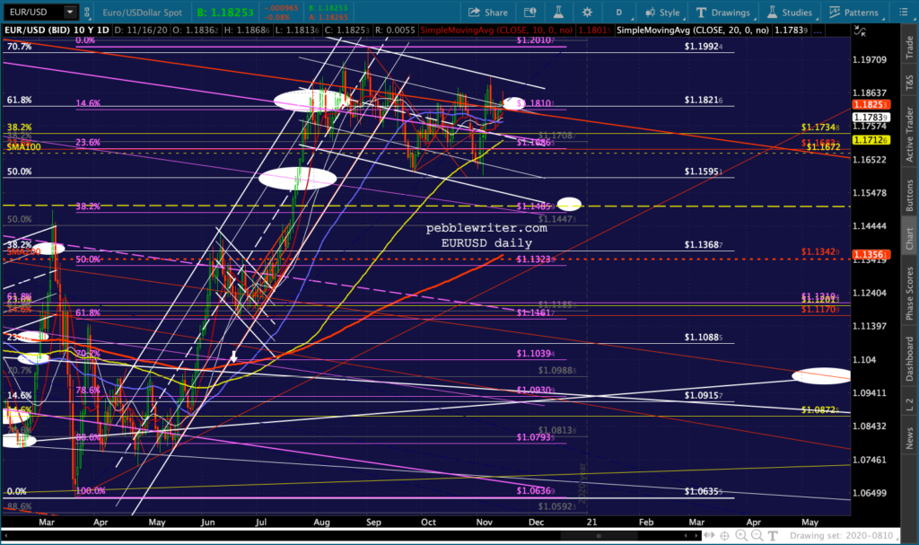Open the Studies menu
Image resolution: width=919 pixels, height=545 pixels.
coord(790,13)
